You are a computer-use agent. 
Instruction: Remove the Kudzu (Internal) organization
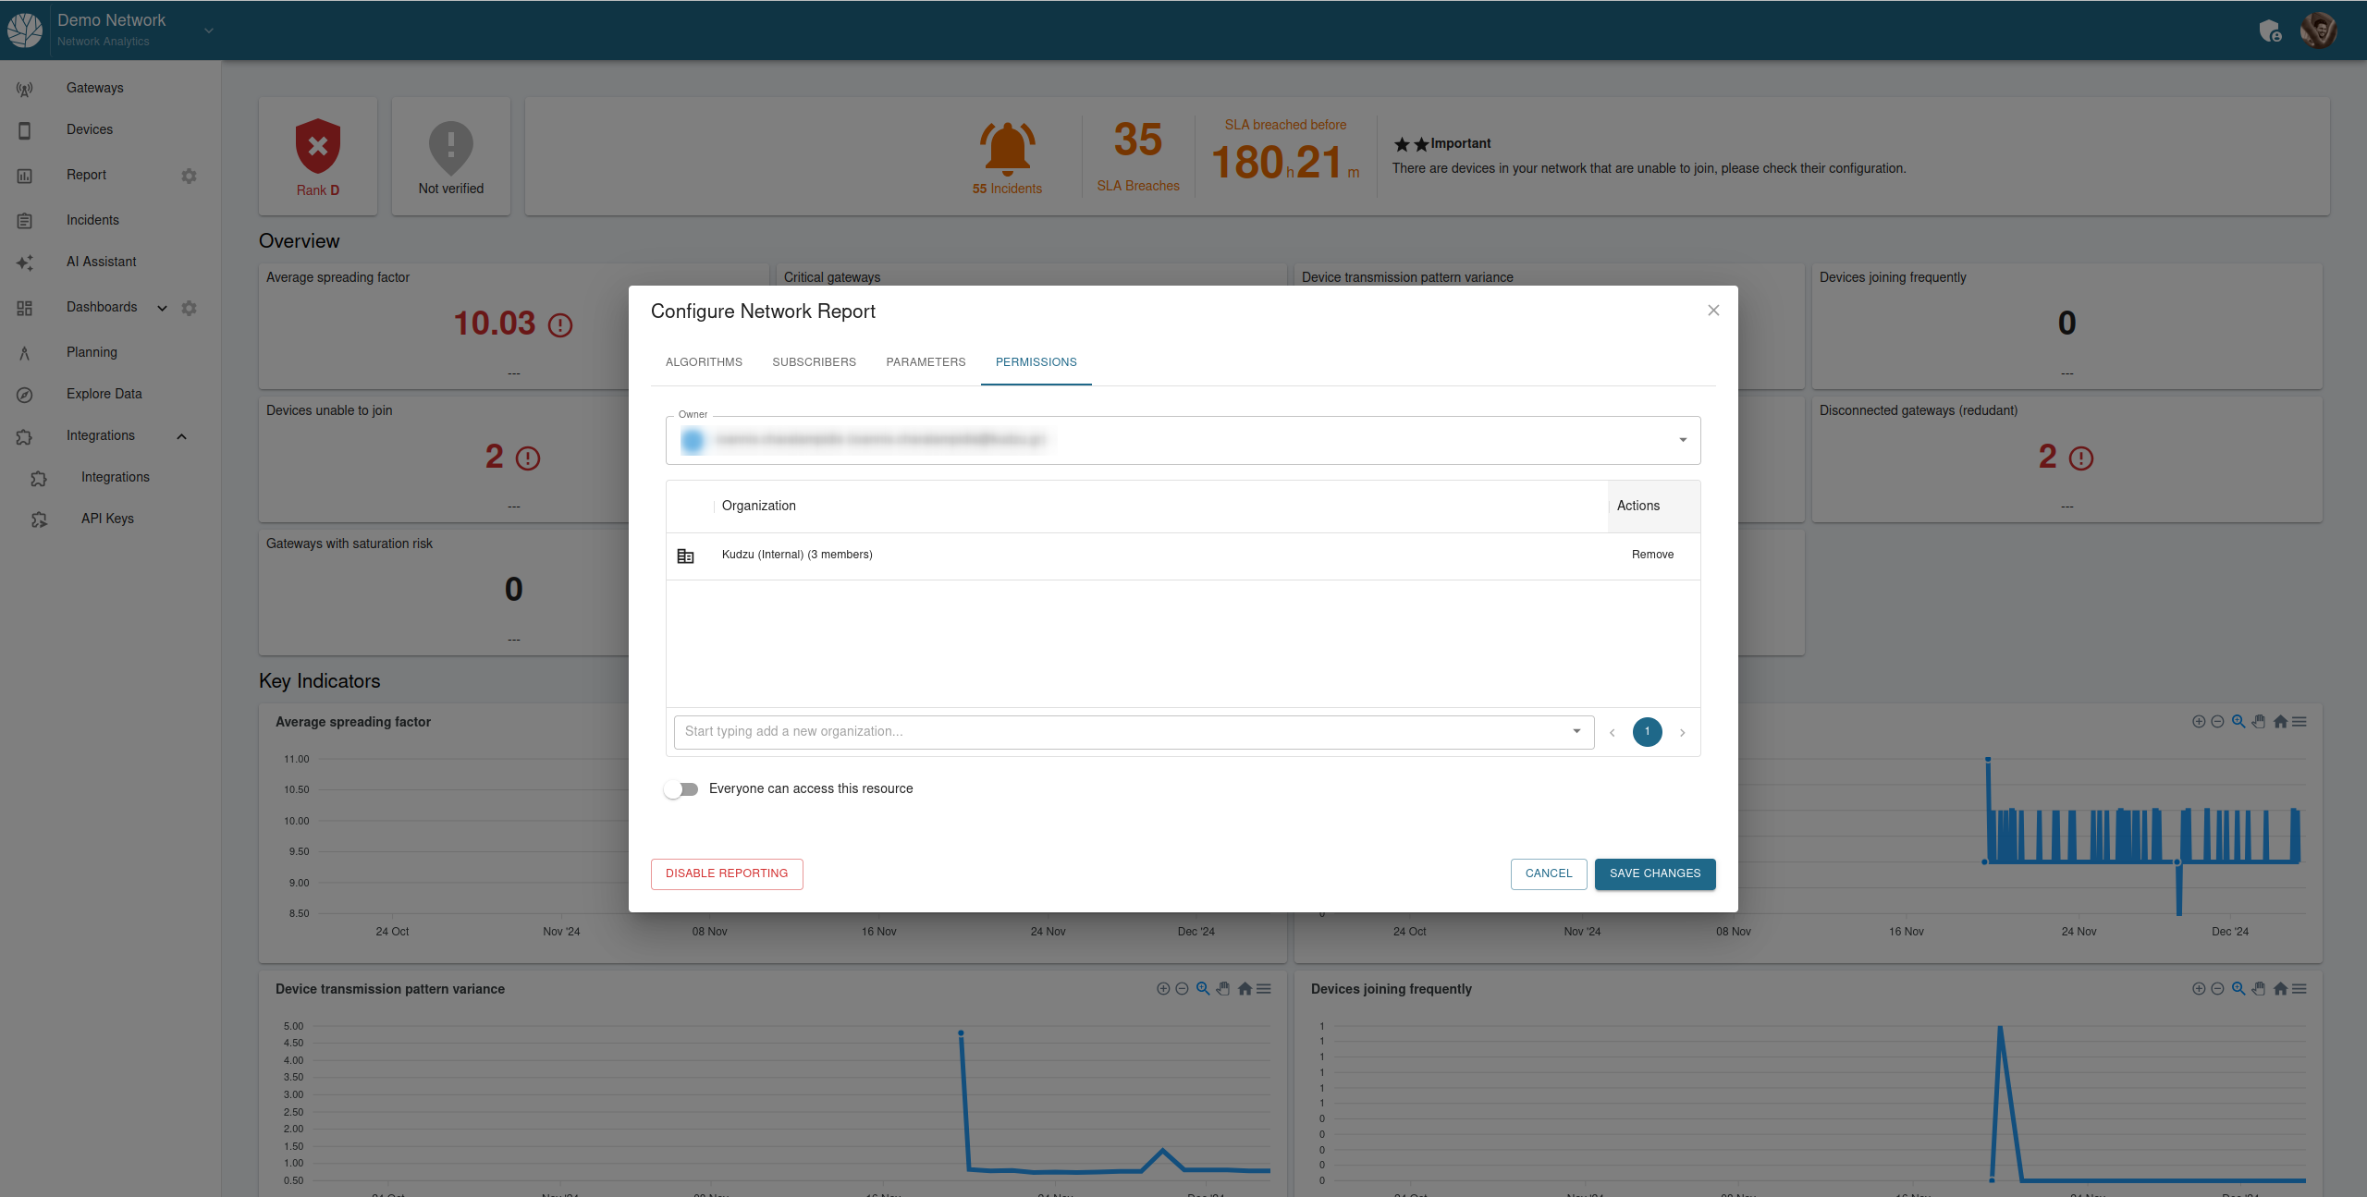(x=1652, y=555)
